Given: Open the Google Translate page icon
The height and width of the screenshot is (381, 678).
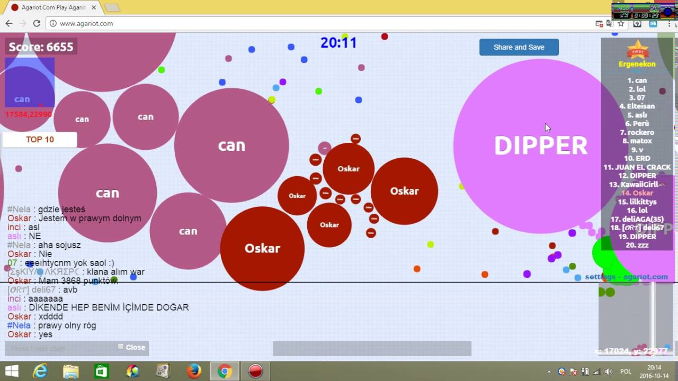Looking at the screenshot, I should tap(610, 23).
